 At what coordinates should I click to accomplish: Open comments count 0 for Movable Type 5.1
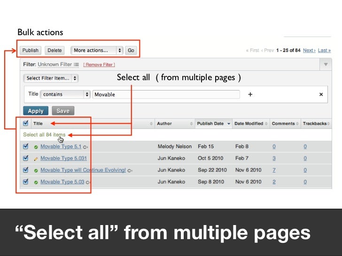tap(274, 146)
